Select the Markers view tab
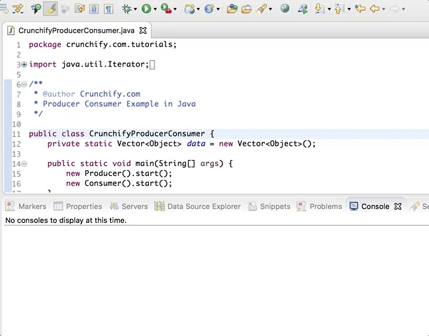The width and height of the screenshot is (429, 336). (32, 206)
